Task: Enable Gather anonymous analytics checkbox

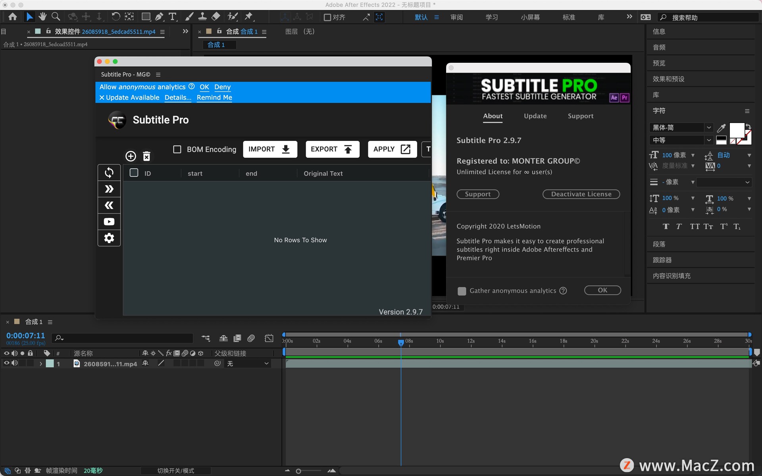Action: click(462, 291)
